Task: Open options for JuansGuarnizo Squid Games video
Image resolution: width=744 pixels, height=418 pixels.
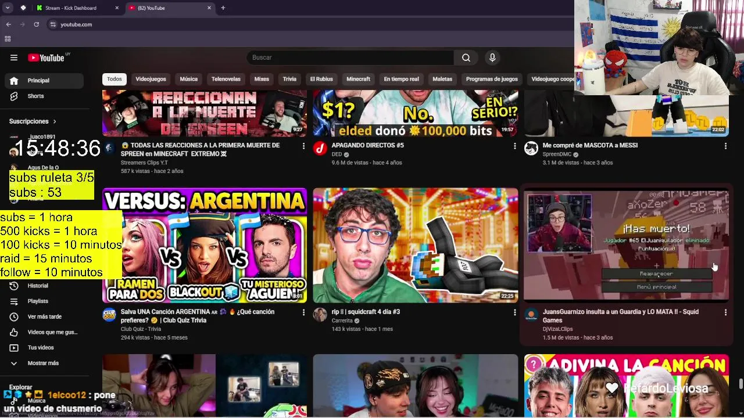Action: point(725,313)
